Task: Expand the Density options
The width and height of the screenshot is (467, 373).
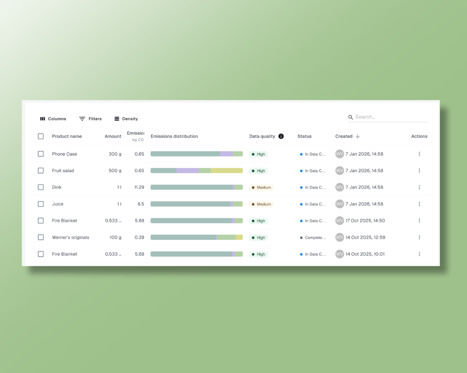Action: point(126,119)
